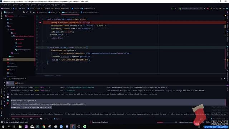This screenshot has height=129, width=229.
Task: Click the Run with Coverage icon
Action: [x=211, y=9]
